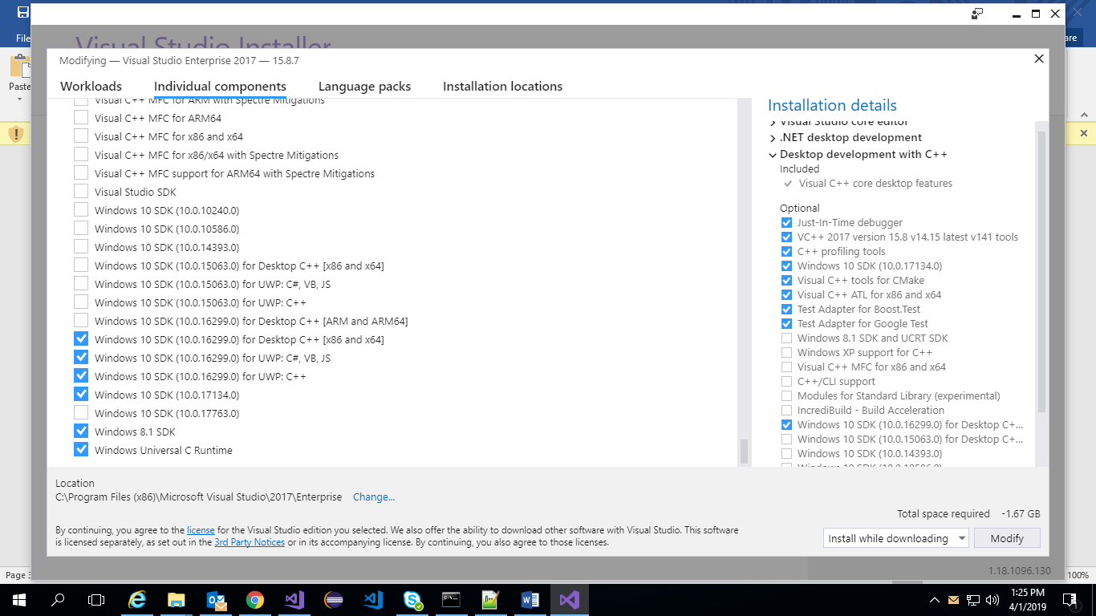This screenshot has width=1096, height=616.
Task: Uncheck Windows Universal C Runtime
Action: click(81, 450)
